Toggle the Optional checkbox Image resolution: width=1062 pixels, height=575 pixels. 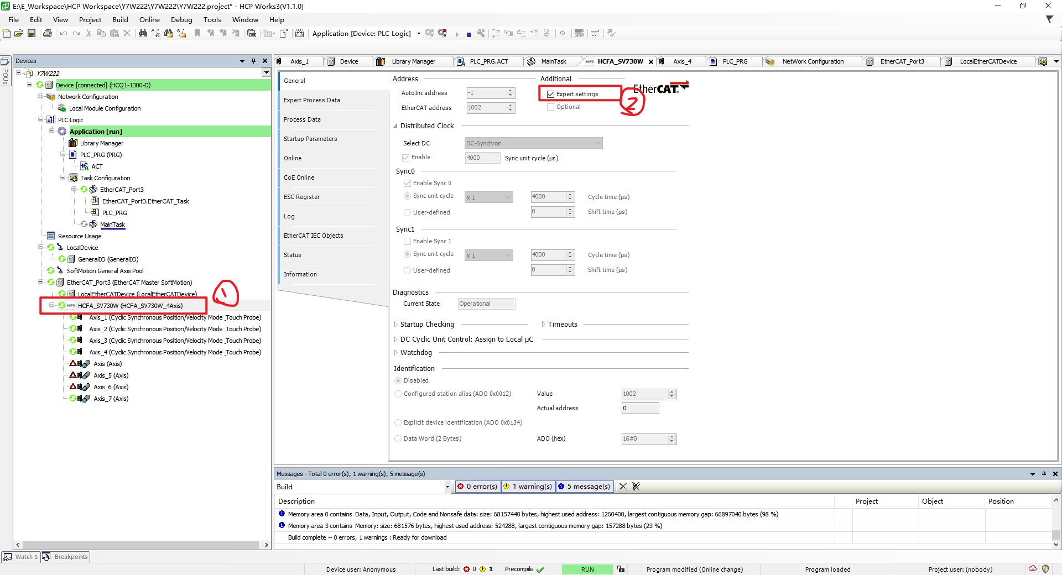click(x=551, y=107)
